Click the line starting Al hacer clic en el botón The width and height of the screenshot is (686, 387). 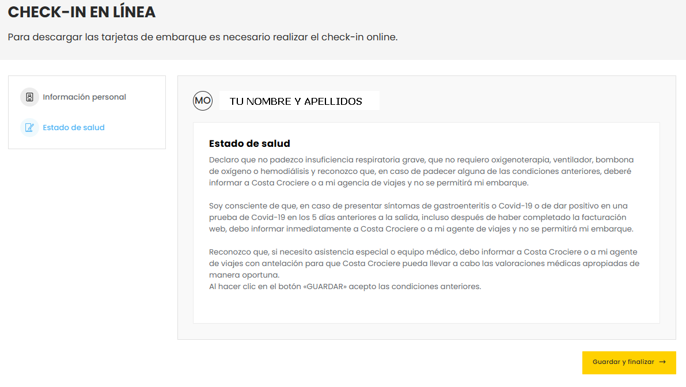(x=344, y=286)
